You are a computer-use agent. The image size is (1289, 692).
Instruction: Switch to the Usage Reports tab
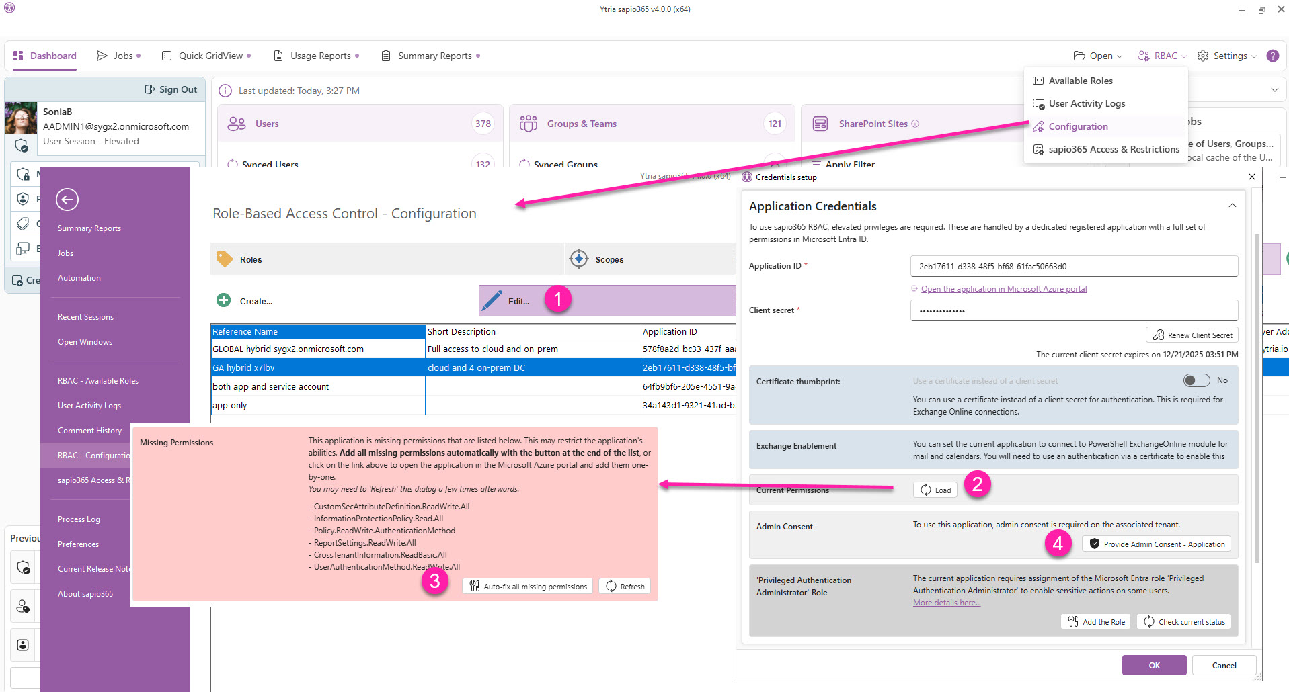tap(320, 56)
